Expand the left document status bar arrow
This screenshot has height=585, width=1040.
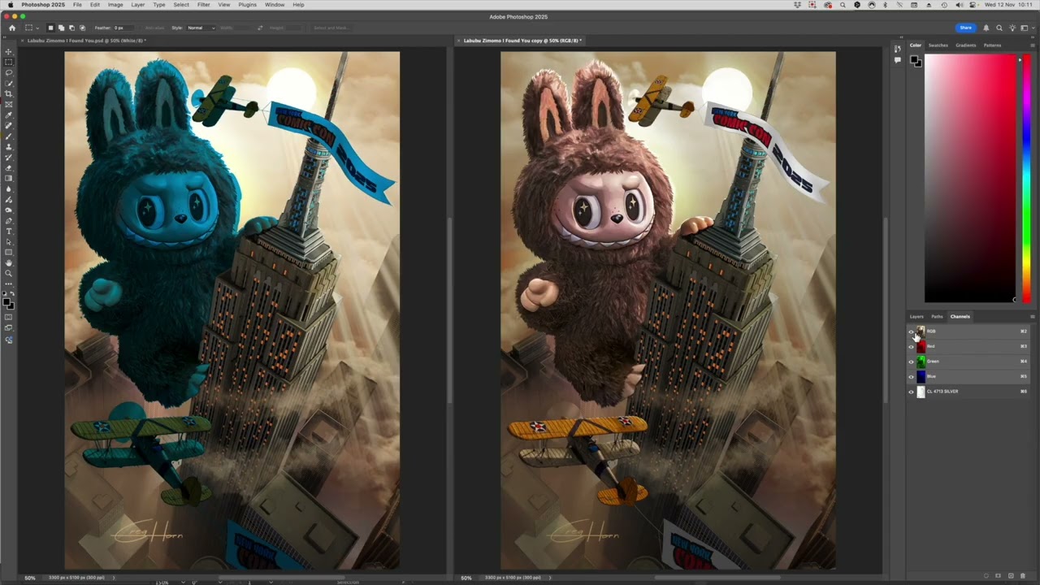114,578
